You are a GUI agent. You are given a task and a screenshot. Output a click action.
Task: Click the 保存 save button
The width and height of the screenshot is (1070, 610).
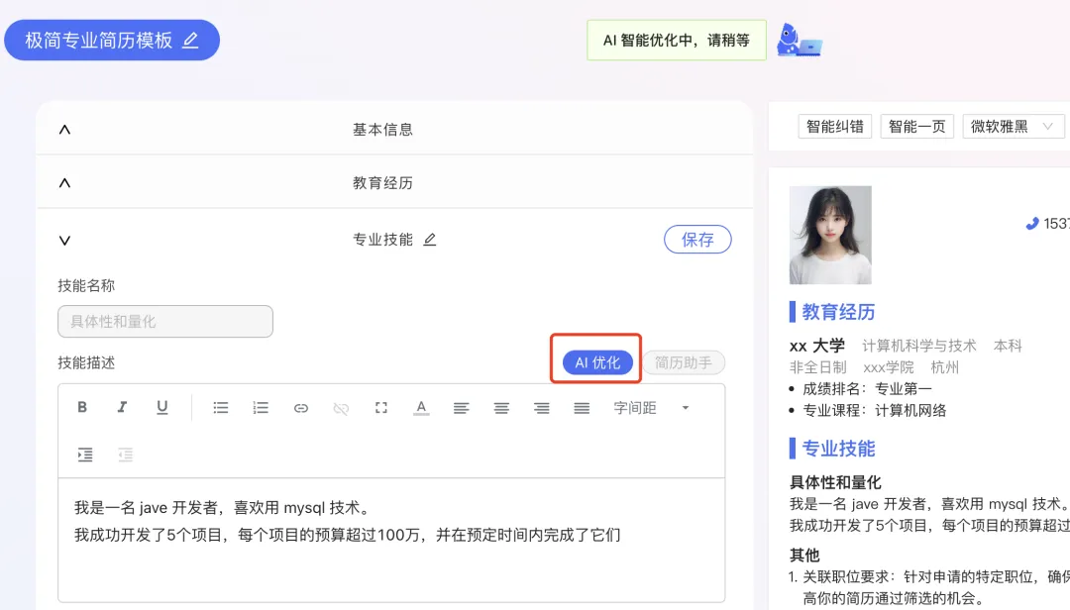(x=697, y=239)
